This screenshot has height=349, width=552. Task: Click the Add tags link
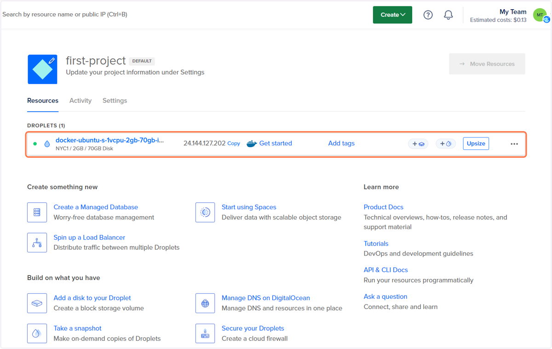341,143
